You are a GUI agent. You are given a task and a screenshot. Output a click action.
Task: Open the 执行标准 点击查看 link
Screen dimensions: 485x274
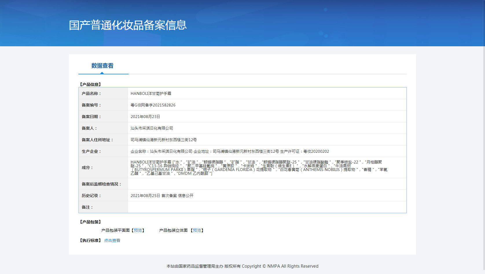tap(112, 240)
